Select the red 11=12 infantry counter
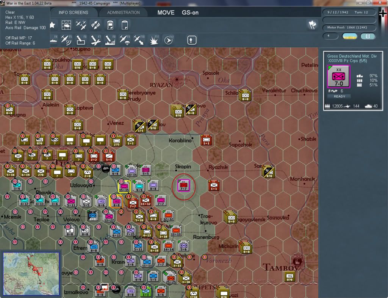Viewport: 388px width, 298px height. click(x=146, y=201)
